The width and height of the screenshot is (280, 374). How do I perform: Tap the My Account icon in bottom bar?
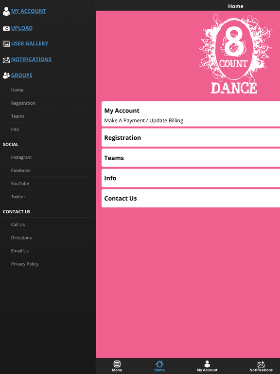click(x=207, y=364)
